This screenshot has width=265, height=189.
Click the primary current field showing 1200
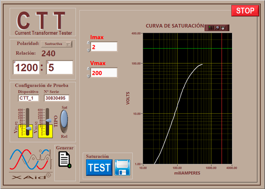[x=27, y=67]
